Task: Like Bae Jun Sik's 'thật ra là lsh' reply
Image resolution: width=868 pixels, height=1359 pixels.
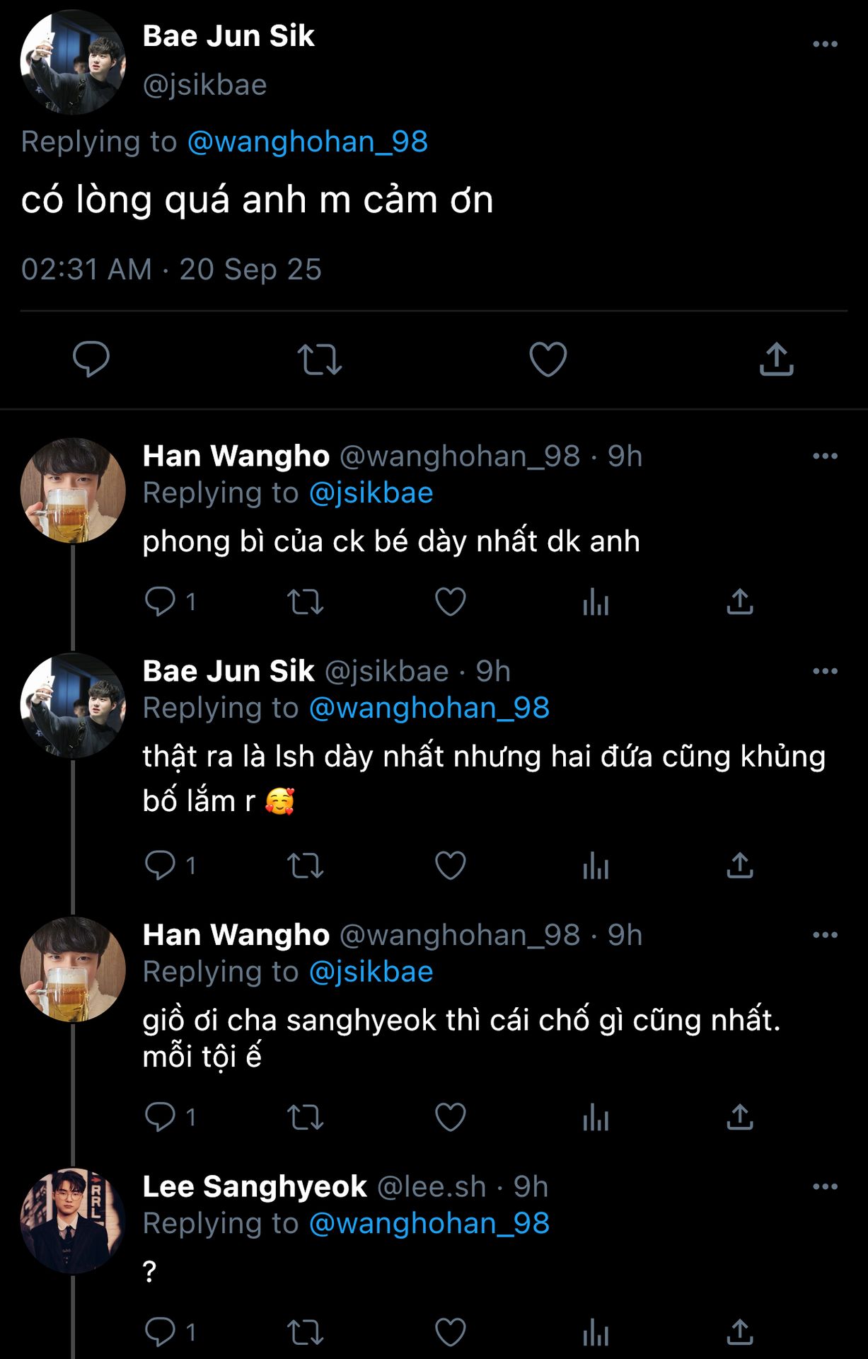Action: click(451, 866)
